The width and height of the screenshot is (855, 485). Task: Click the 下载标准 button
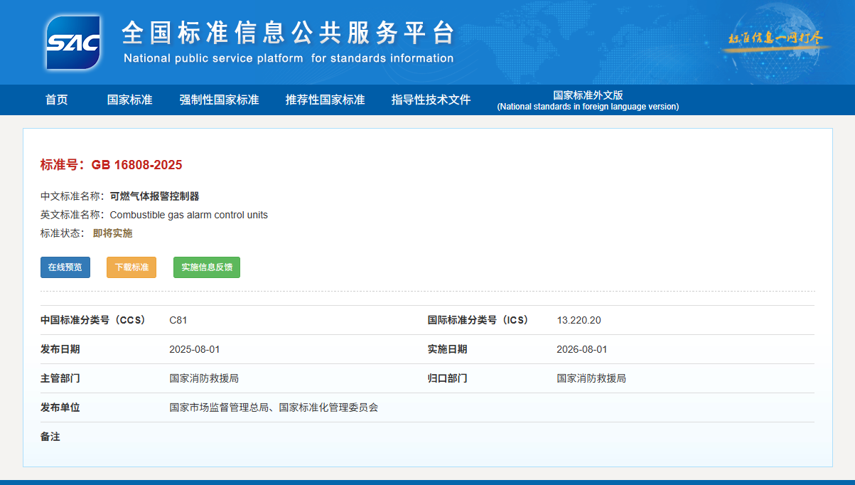point(131,267)
